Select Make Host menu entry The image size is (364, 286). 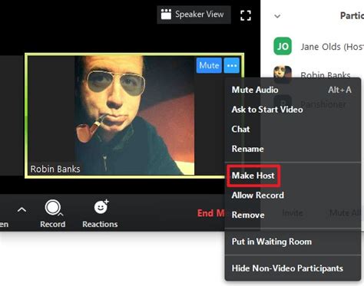tap(293, 176)
